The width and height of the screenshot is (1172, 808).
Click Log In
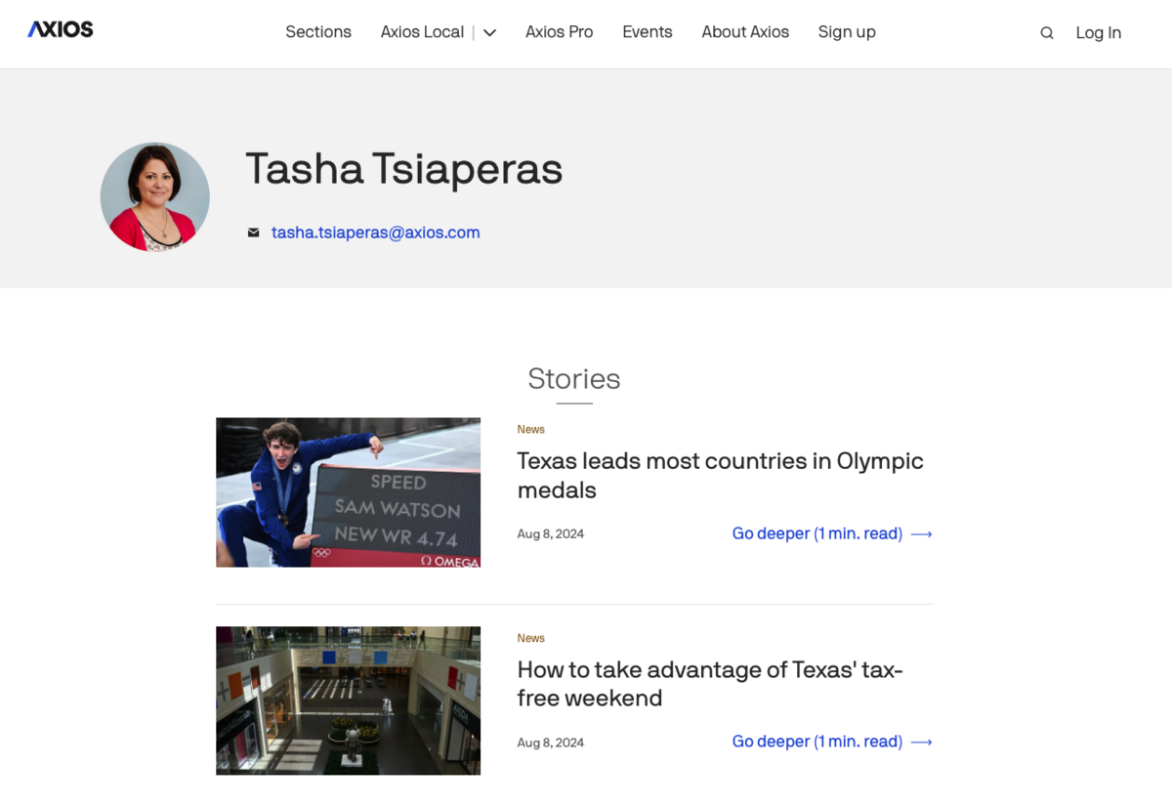tap(1098, 33)
